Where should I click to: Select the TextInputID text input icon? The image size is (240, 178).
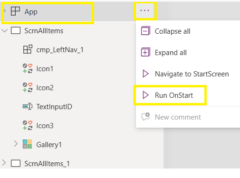pyautogui.click(x=28, y=106)
